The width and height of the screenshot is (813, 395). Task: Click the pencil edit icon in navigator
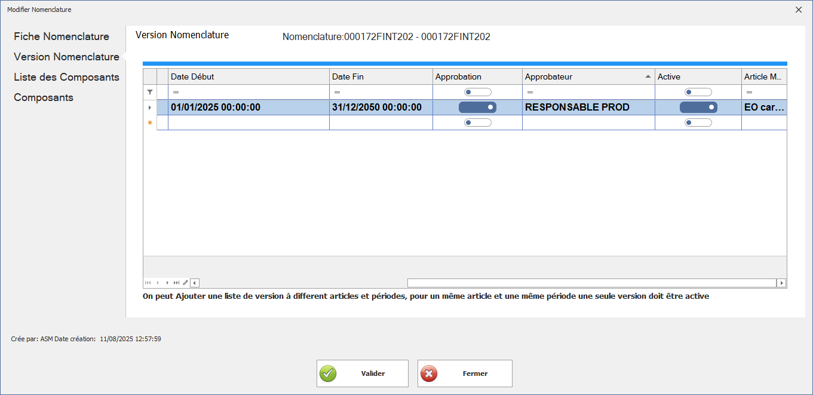click(x=185, y=283)
